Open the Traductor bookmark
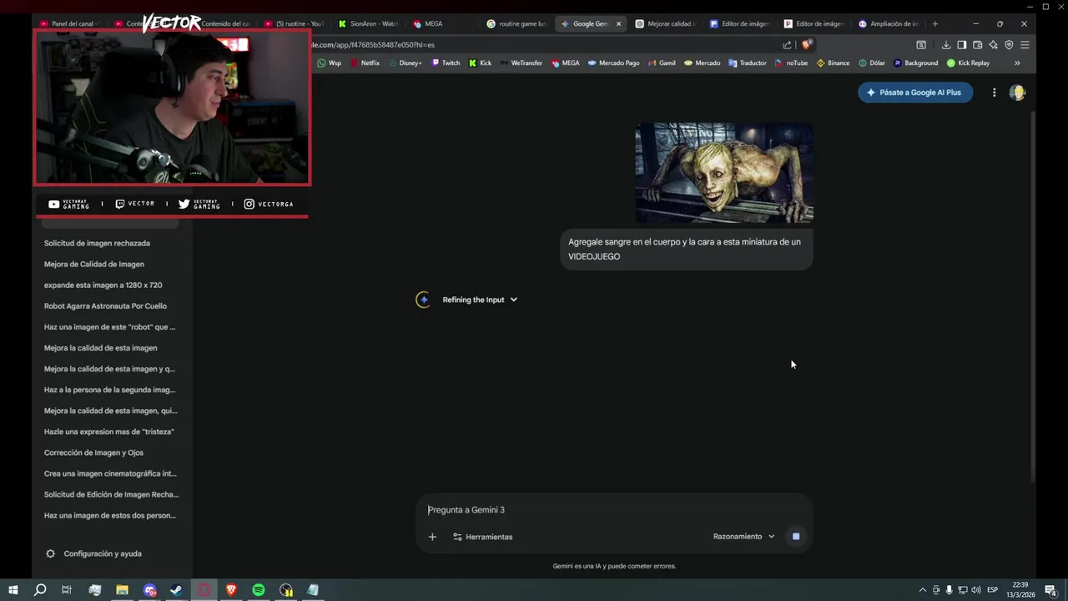Screen dimensions: 1068x601 click(747, 63)
